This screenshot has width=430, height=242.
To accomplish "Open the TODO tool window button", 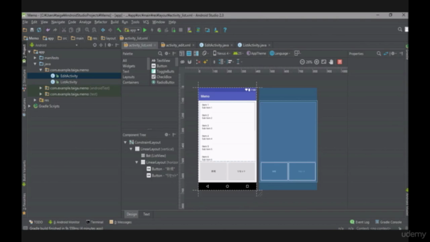I will coord(36,223).
